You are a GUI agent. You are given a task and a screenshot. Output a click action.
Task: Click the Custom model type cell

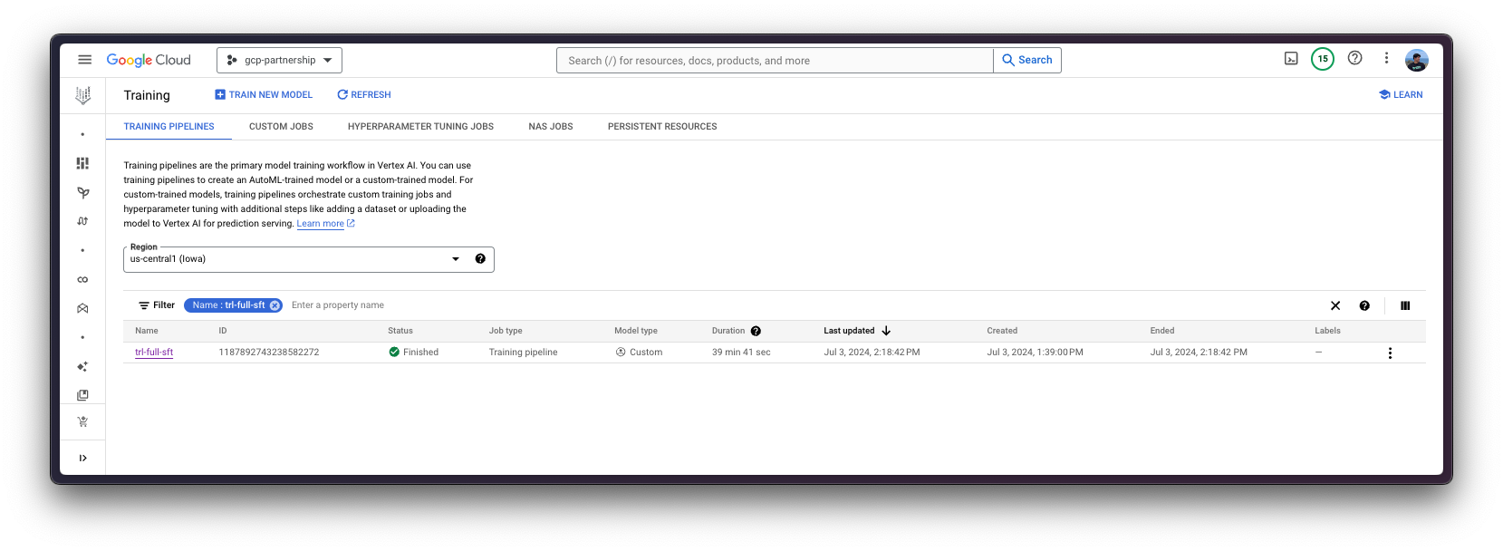[x=639, y=353]
